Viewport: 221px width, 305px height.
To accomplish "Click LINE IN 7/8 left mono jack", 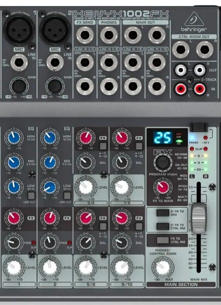I will pos(133,62).
